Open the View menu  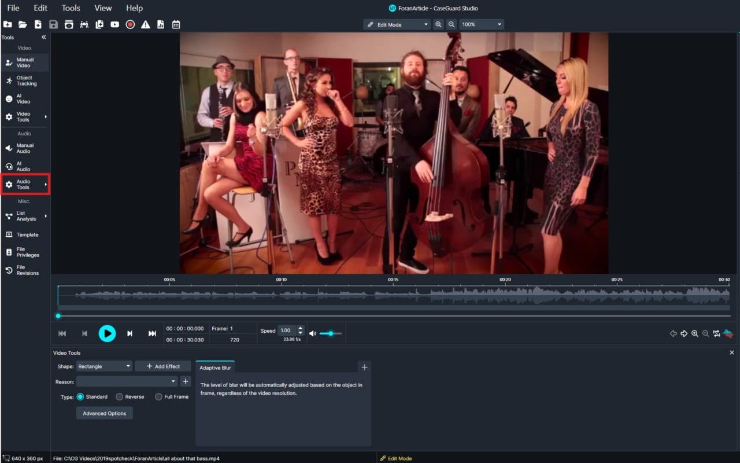(x=103, y=8)
